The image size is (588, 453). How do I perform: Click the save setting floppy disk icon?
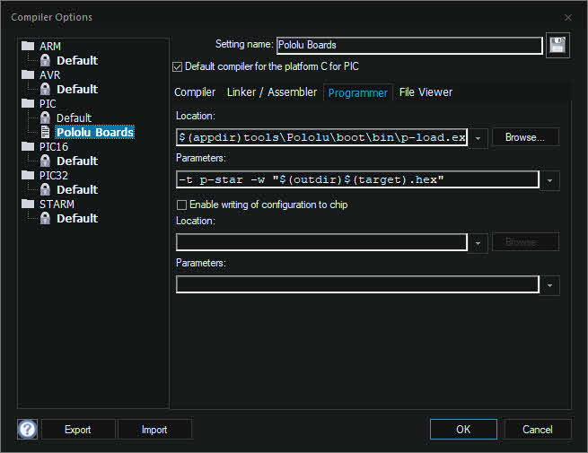557,46
